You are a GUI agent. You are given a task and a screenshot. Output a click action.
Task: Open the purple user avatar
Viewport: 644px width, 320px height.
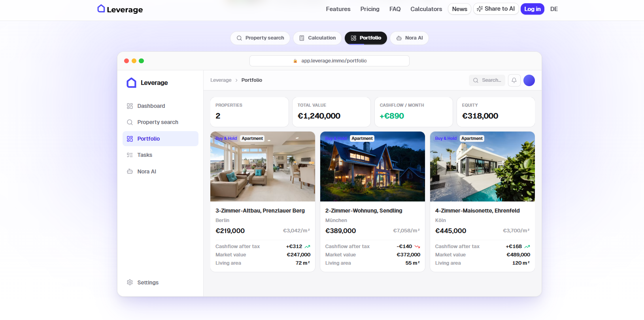point(529,80)
